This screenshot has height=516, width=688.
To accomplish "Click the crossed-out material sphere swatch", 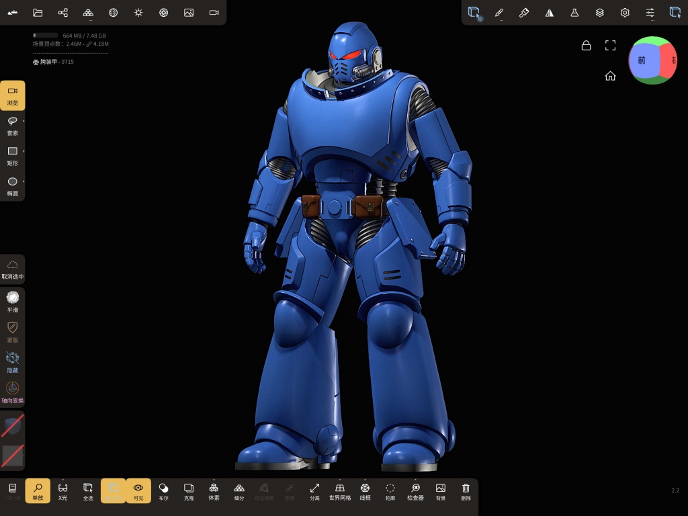I will pyautogui.click(x=13, y=425).
